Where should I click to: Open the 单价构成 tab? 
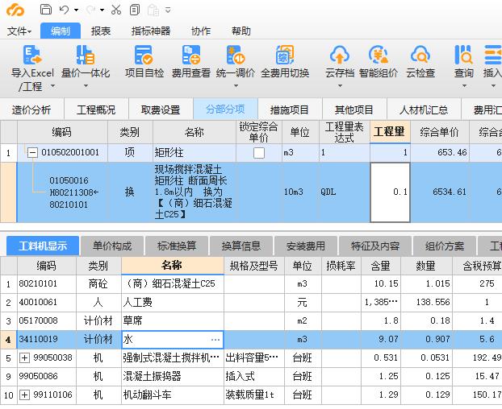pyautogui.click(x=112, y=246)
